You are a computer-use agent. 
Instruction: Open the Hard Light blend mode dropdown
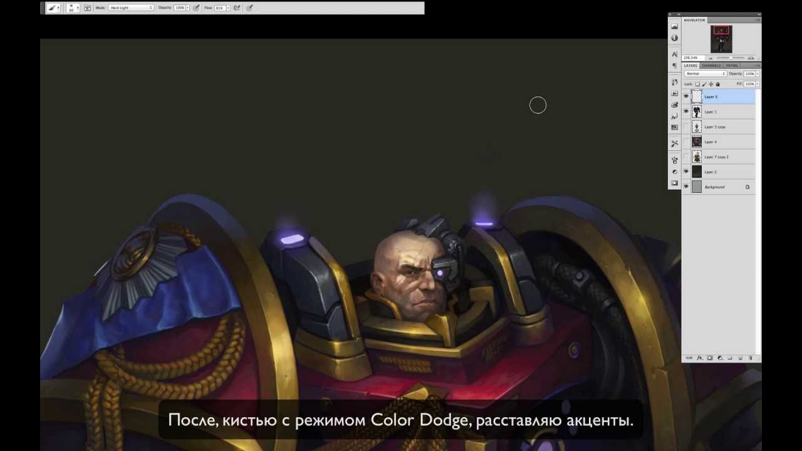coord(132,8)
